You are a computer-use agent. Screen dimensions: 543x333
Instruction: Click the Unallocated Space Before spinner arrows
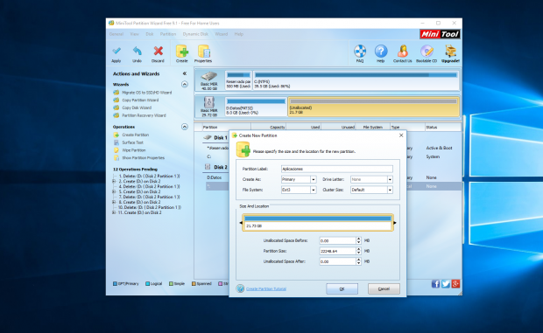358,240
